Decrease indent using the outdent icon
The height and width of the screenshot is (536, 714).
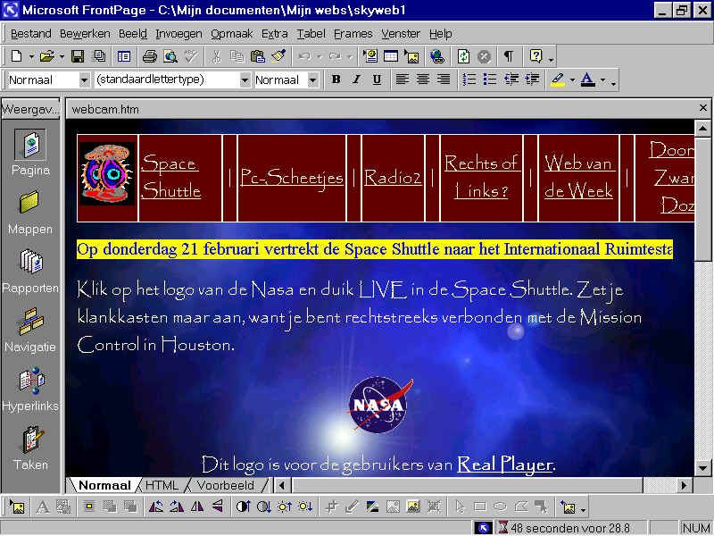click(x=511, y=80)
